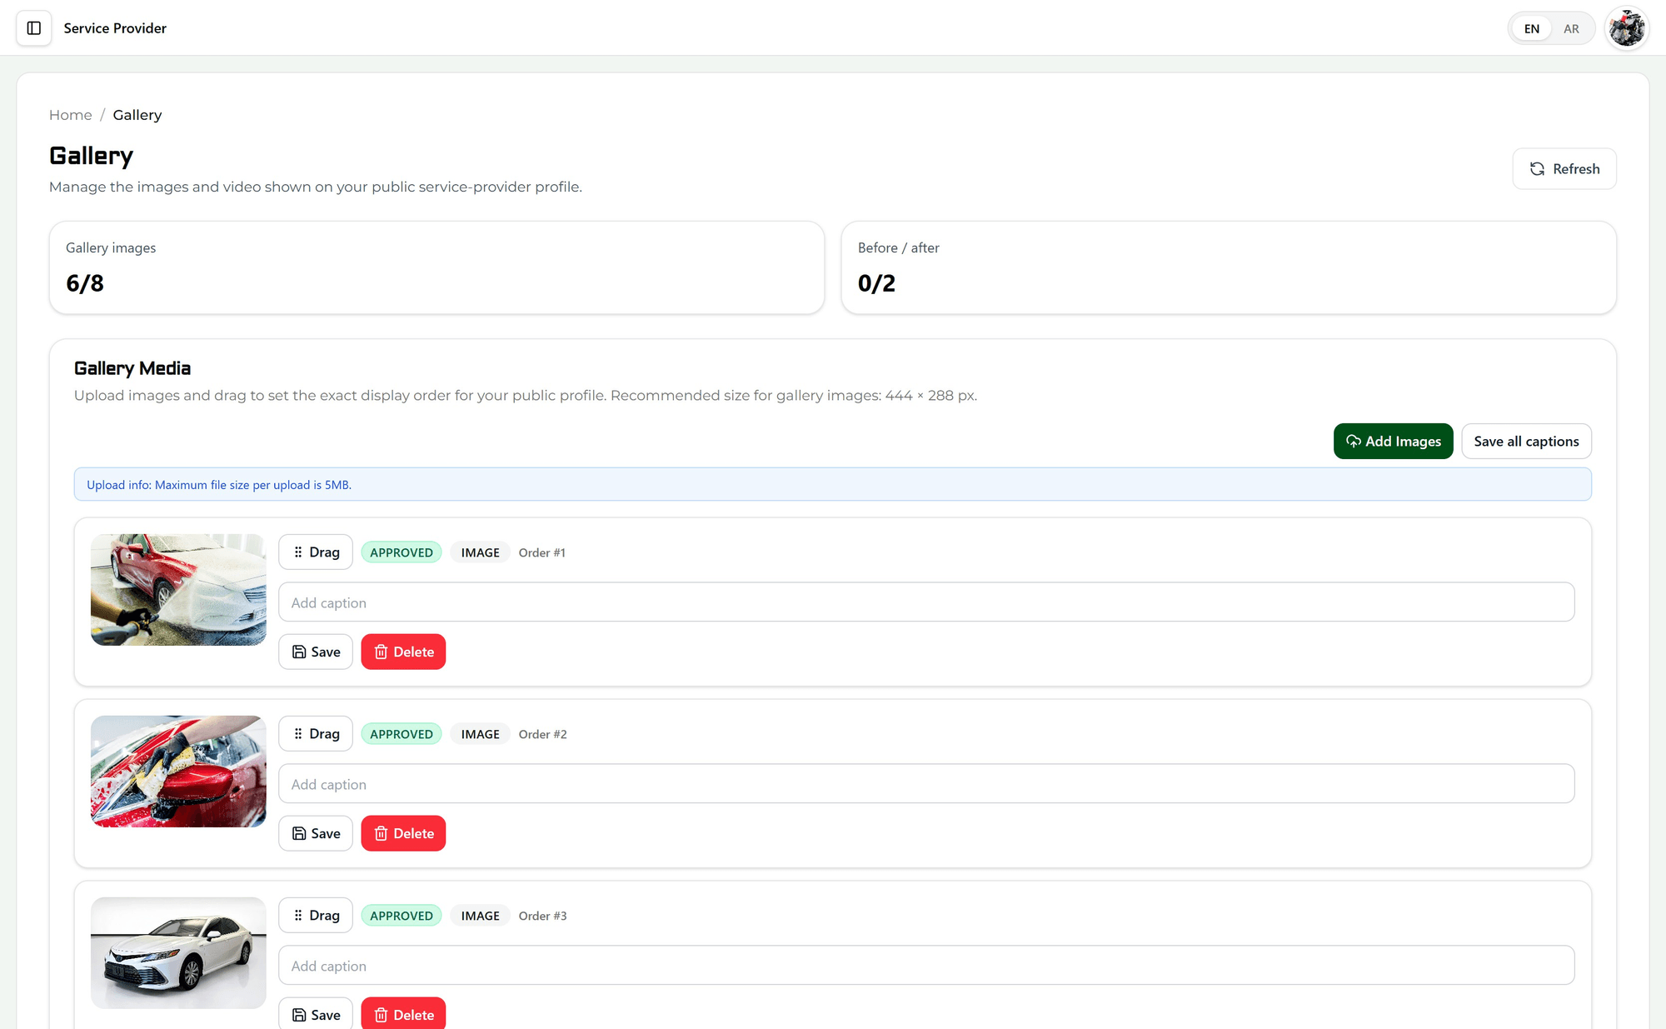Toggle the sidebar panel icon

[34, 28]
